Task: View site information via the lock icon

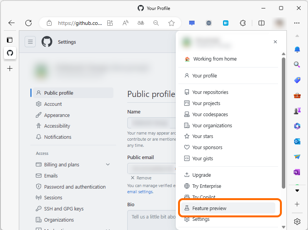Action: click(49, 23)
